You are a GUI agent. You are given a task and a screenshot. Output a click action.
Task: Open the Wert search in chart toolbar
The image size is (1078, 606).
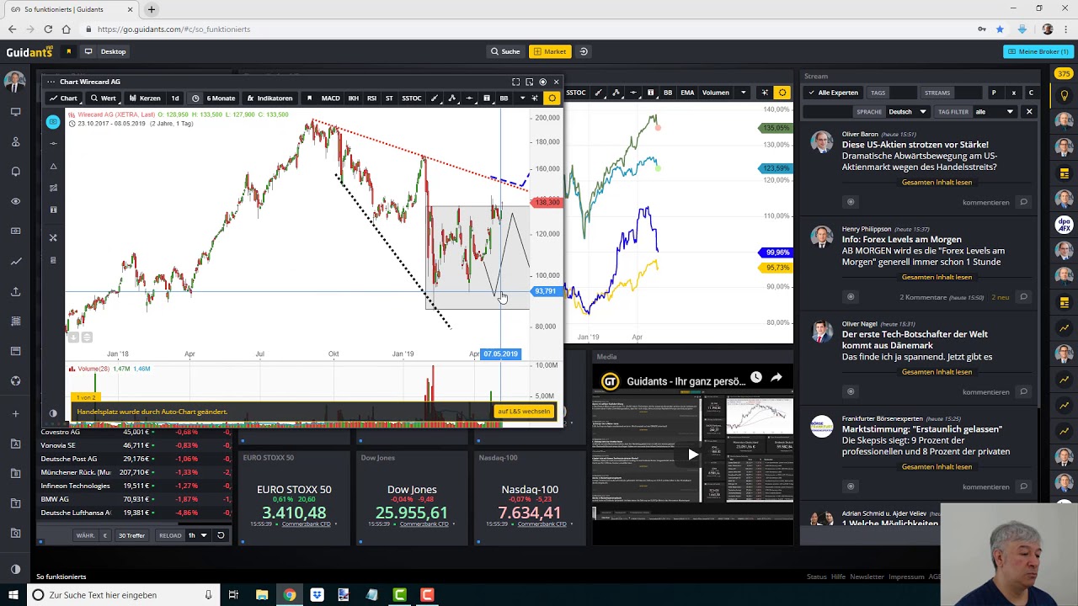coord(104,98)
